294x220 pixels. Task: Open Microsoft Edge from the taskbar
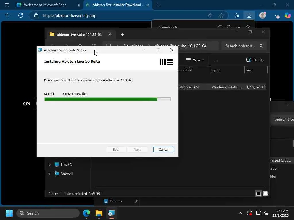click(86, 213)
